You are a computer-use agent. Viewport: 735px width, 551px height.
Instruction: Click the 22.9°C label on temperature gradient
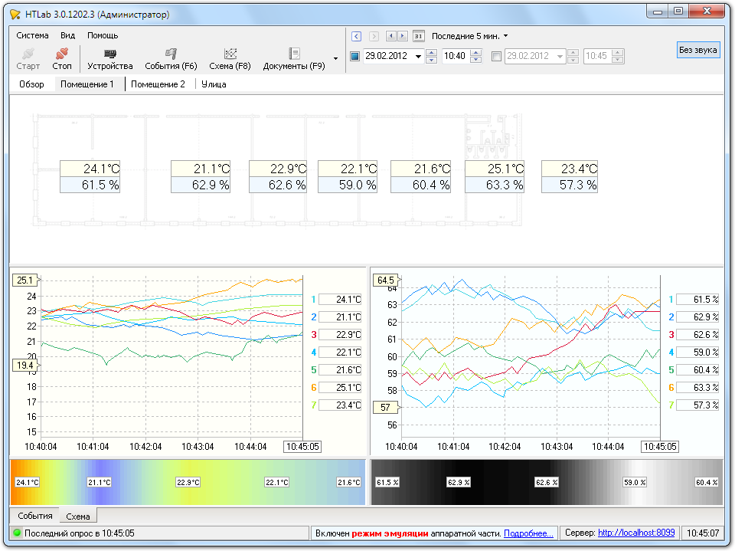[x=188, y=483]
